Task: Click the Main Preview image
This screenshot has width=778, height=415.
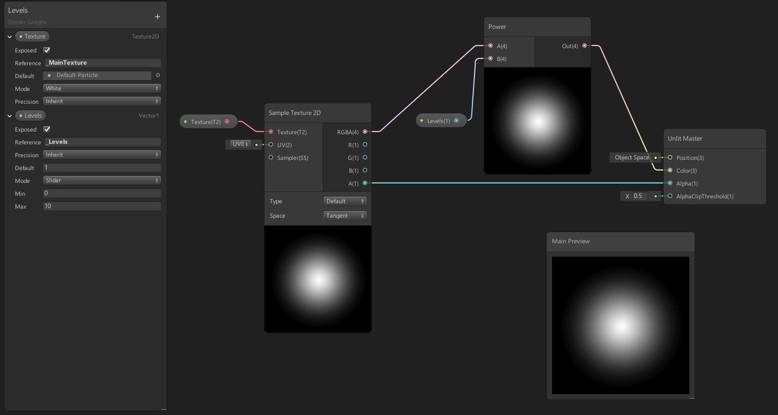Action: point(620,325)
